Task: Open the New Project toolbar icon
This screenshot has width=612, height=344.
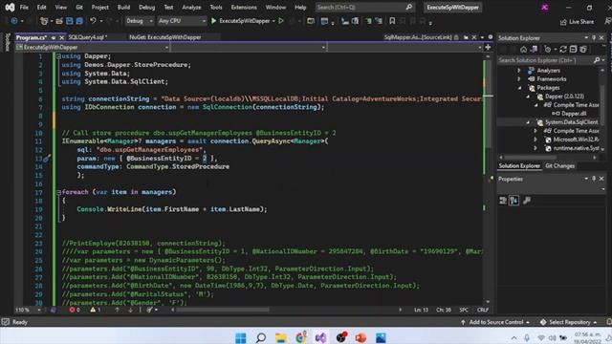Action: [x=44, y=21]
